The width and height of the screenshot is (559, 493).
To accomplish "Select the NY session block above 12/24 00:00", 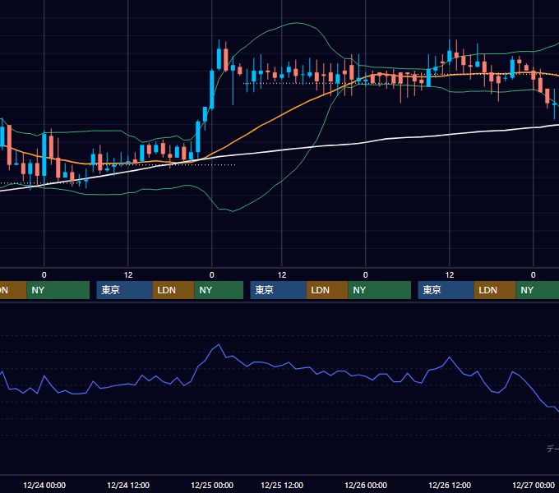I will tap(58, 290).
